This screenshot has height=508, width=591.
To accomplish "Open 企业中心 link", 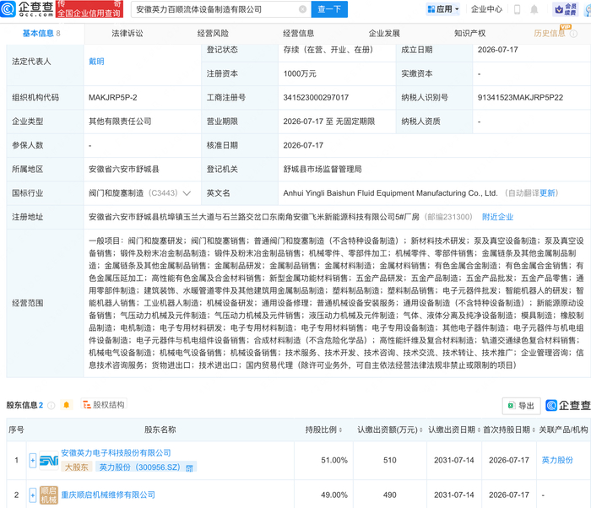I will pos(486,9).
